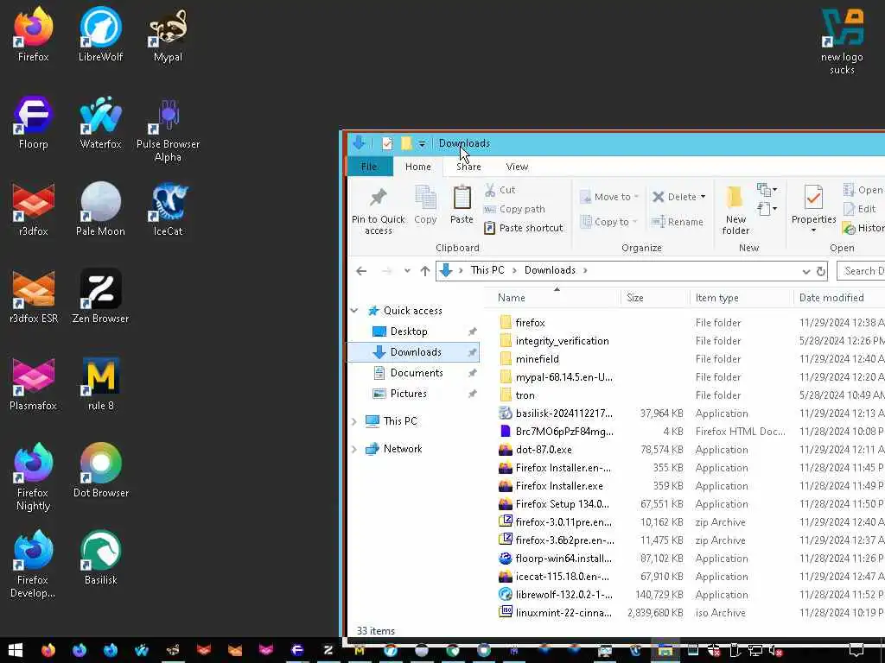Select the Basilisk desktop icon

pyautogui.click(x=100, y=558)
